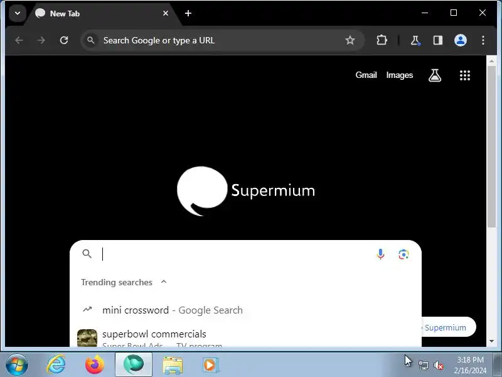Minimize the browser window
This screenshot has width=502, height=377.
point(425,13)
